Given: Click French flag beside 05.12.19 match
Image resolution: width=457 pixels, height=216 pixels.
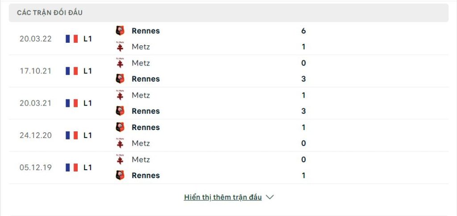Looking at the screenshot, I should tap(72, 167).
